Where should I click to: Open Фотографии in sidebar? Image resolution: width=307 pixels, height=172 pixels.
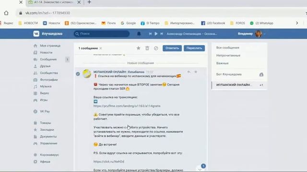pyautogui.click(x=48, y=80)
